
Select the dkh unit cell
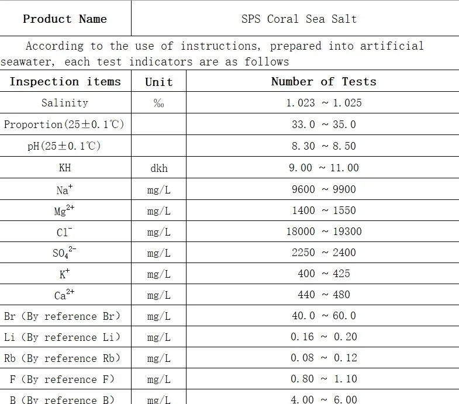pyautogui.click(x=159, y=168)
